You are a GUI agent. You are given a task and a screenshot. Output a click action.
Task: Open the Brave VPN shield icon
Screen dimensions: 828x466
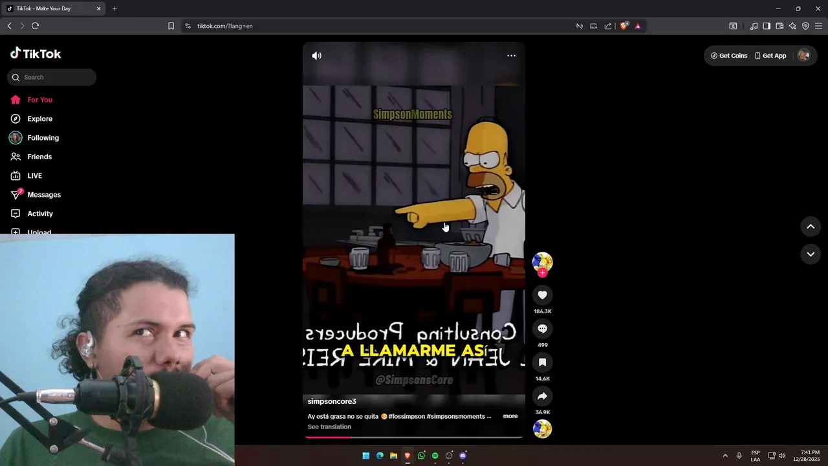[805, 26]
